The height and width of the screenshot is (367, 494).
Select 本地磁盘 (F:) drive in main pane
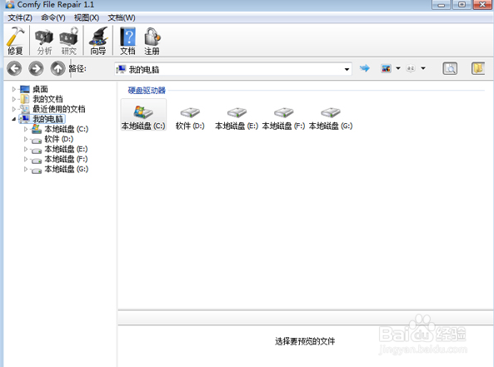pyautogui.click(x=283, y=118)
